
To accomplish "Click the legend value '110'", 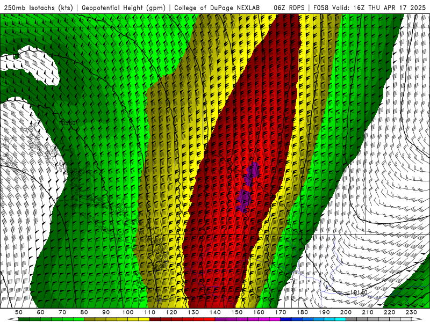I will point(150,312).
